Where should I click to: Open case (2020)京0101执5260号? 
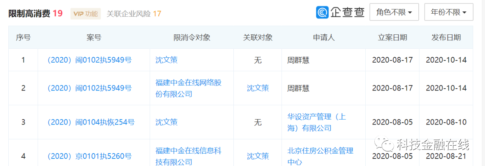89,156
